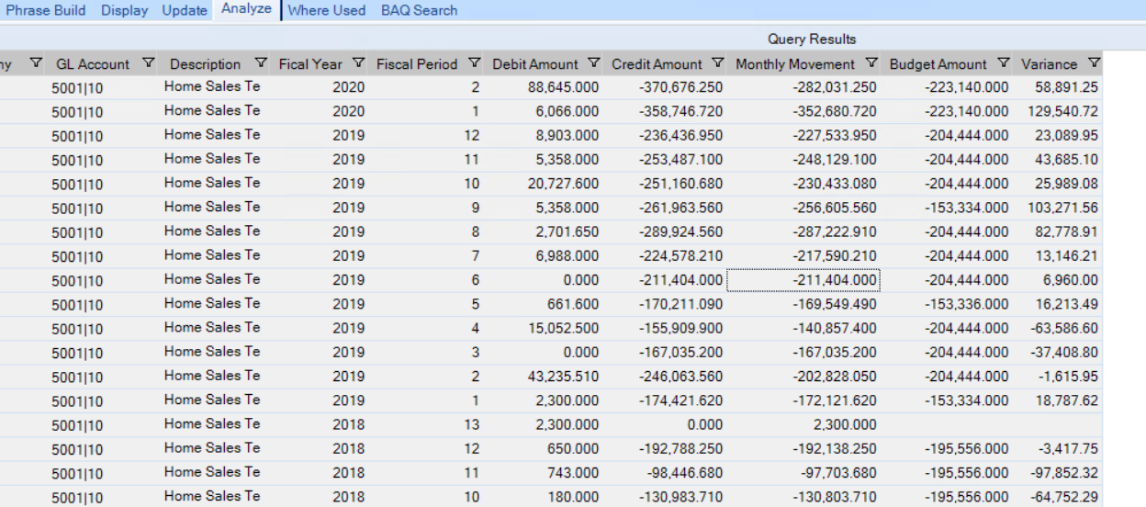The image size is (1146, 507).
Task: Open filter icon on Debit Amount column
Action: (593, 63)
